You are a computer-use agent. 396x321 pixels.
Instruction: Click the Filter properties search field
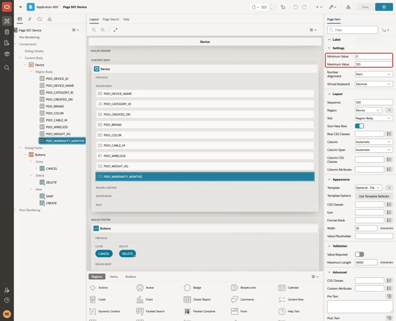353,30
